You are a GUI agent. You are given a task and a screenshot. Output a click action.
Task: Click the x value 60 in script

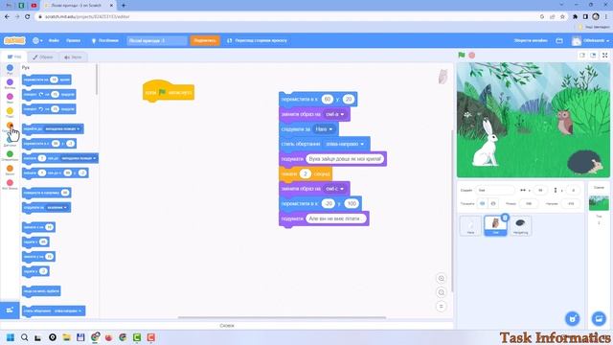[328, 100]
